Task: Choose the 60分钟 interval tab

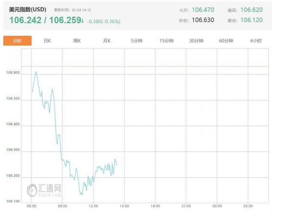Action: tap(226, 41)
